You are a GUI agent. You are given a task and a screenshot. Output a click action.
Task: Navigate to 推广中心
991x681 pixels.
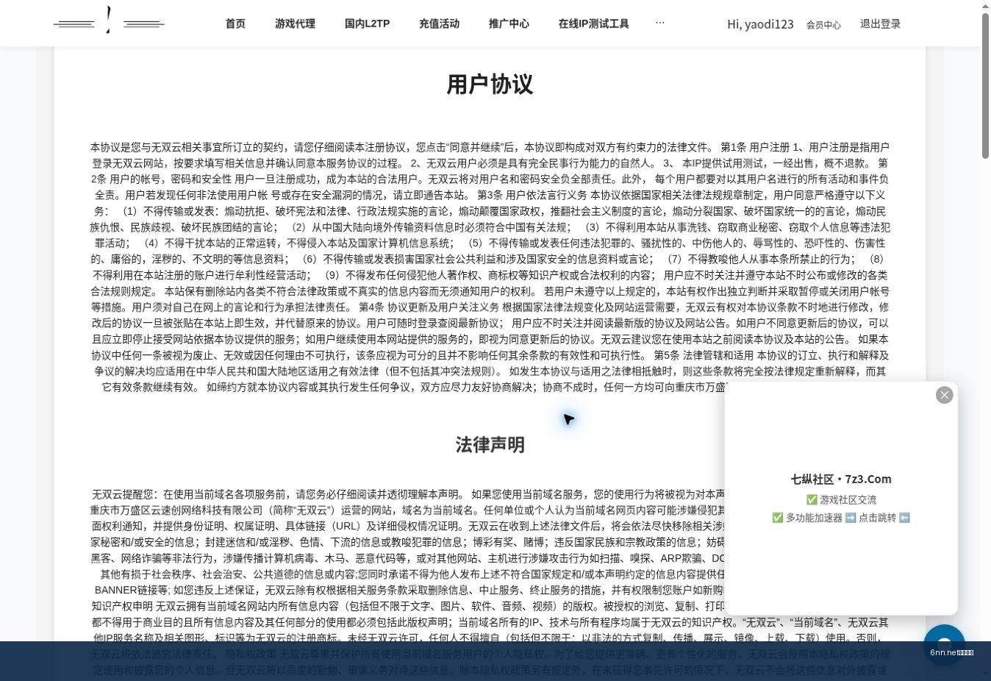(509, 24)
